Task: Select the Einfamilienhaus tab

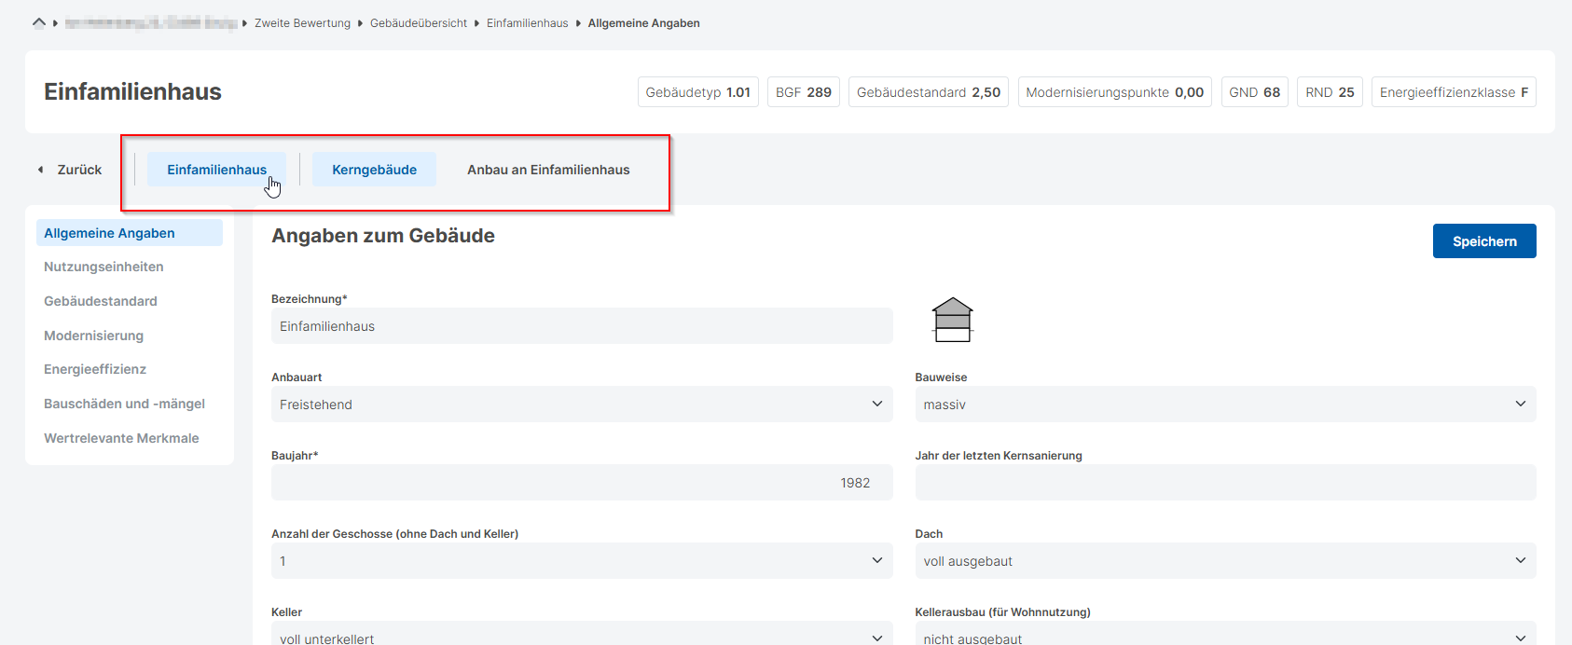Action: [216, 170]
